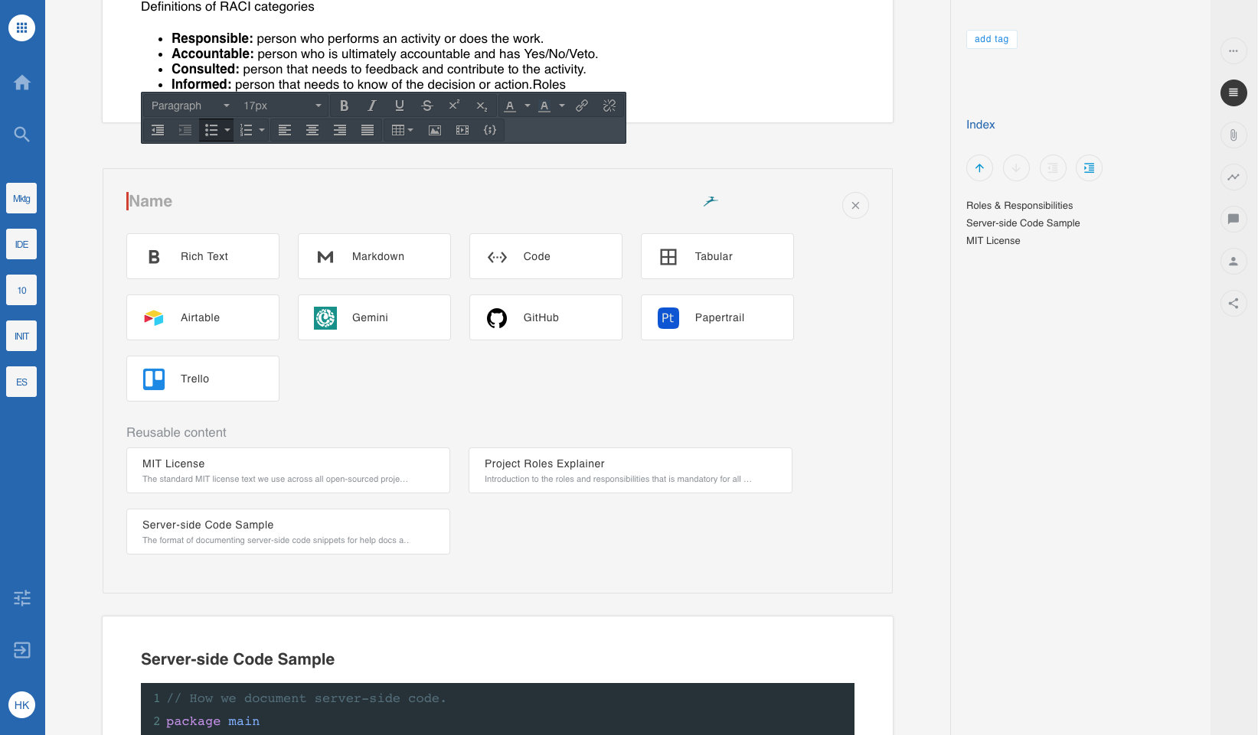The image size is (1258, 735).
Task: Align text right
Action: tap(340, 130)
